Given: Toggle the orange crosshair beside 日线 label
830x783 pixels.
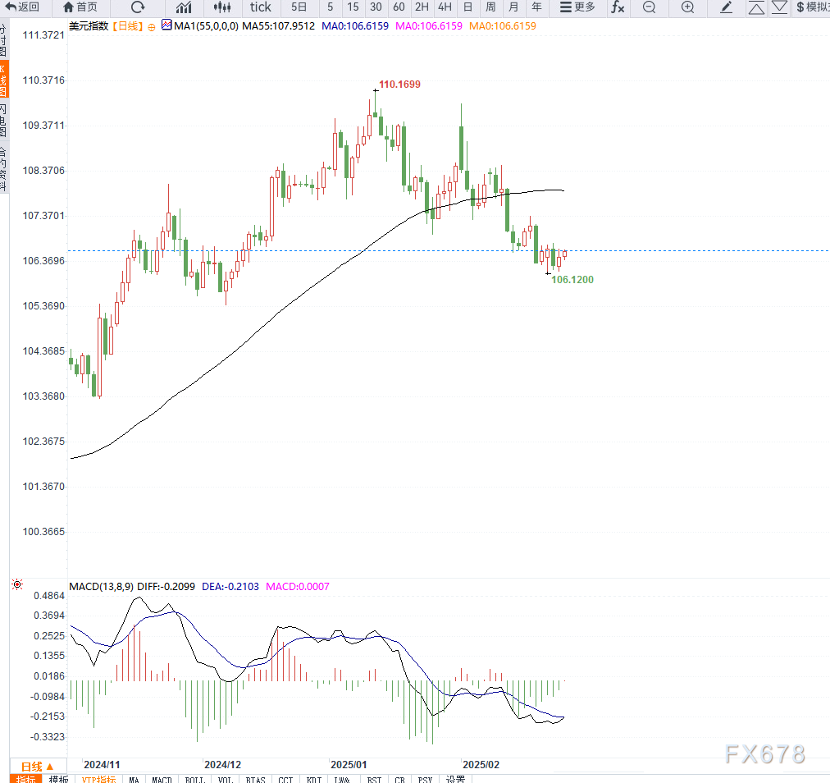Looking at the screenshot, I should click(151, 26).
